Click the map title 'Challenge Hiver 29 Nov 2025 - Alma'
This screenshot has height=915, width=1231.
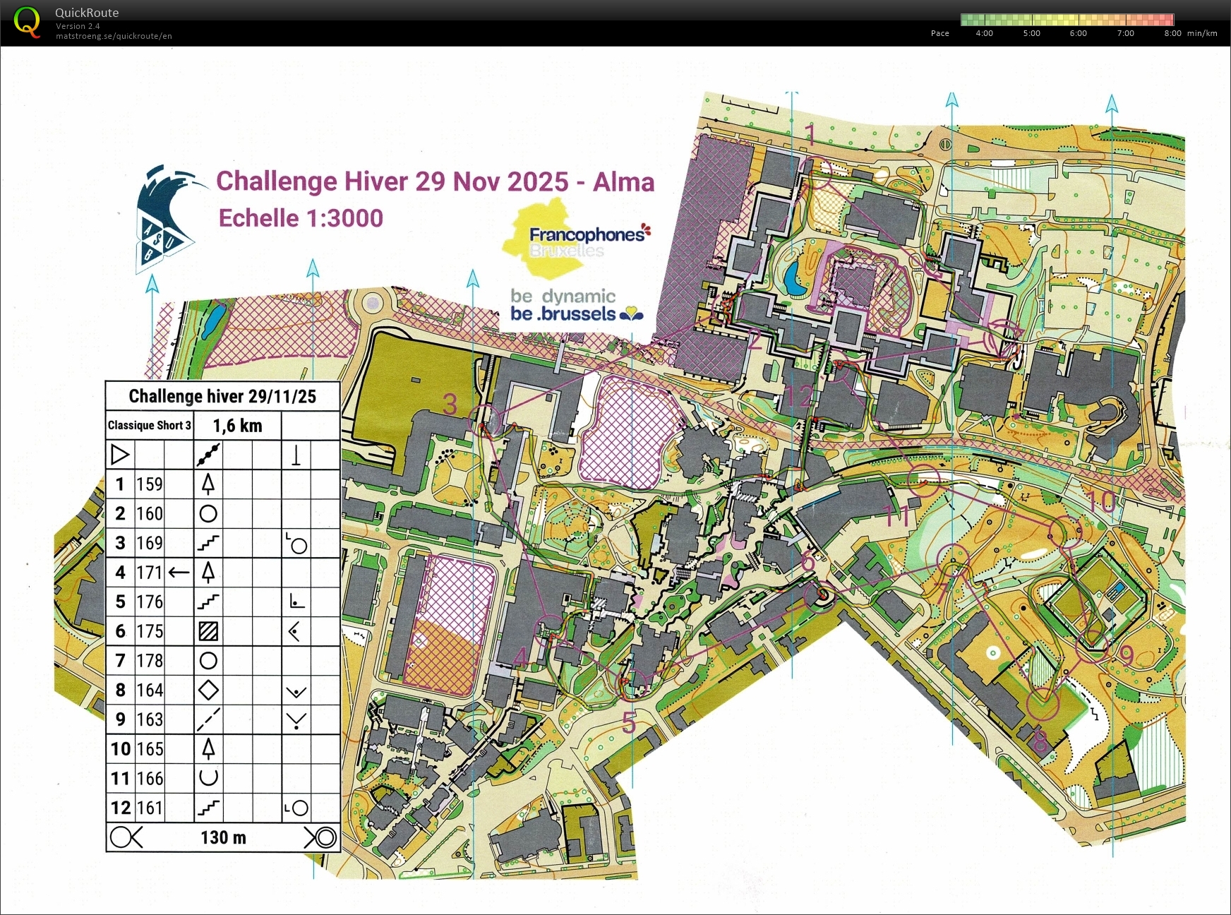point(435,181)
